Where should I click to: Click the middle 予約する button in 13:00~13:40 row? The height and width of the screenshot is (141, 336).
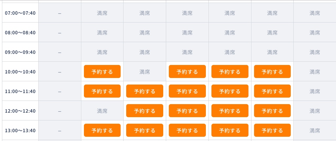pos(187,130)
